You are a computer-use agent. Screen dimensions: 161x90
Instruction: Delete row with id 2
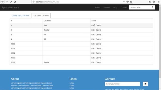tap(98, 30)
